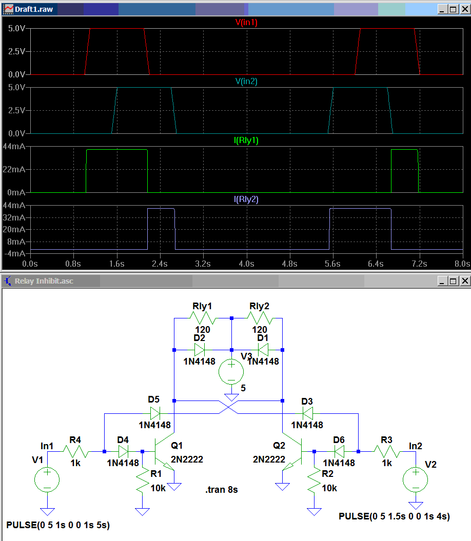Minimize the Draft1.raw window

(x=442, y=9)
